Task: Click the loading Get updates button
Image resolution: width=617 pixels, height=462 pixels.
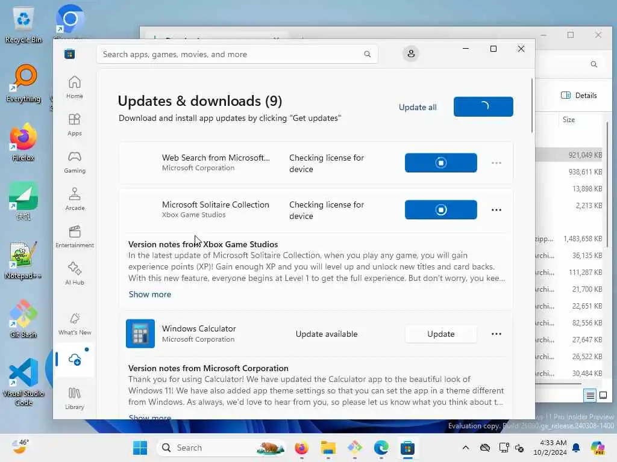Action: (483, 106)
